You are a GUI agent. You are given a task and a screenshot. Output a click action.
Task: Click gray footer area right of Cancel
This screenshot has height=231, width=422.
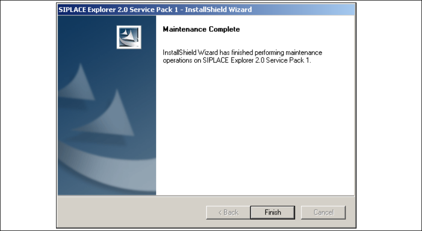click(350, 213)
